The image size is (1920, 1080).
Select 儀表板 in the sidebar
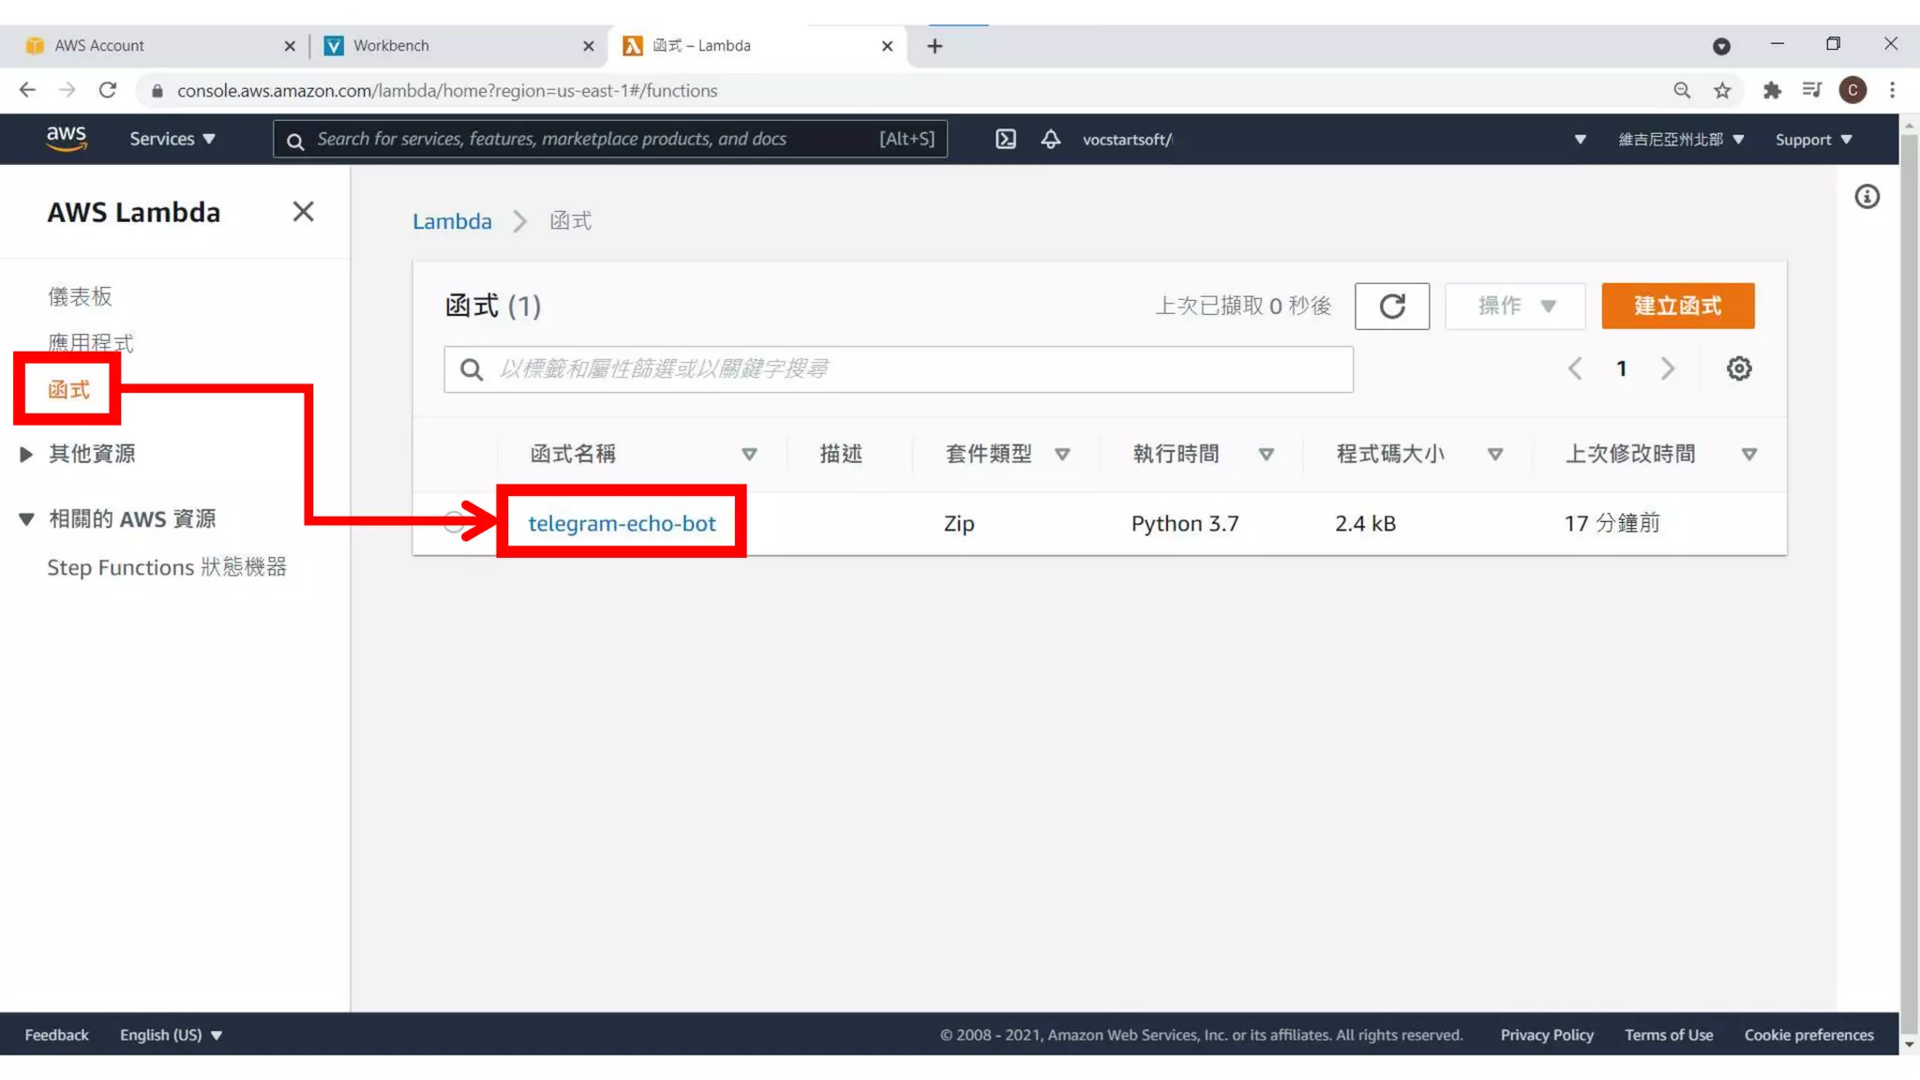[x=80, y=296]
